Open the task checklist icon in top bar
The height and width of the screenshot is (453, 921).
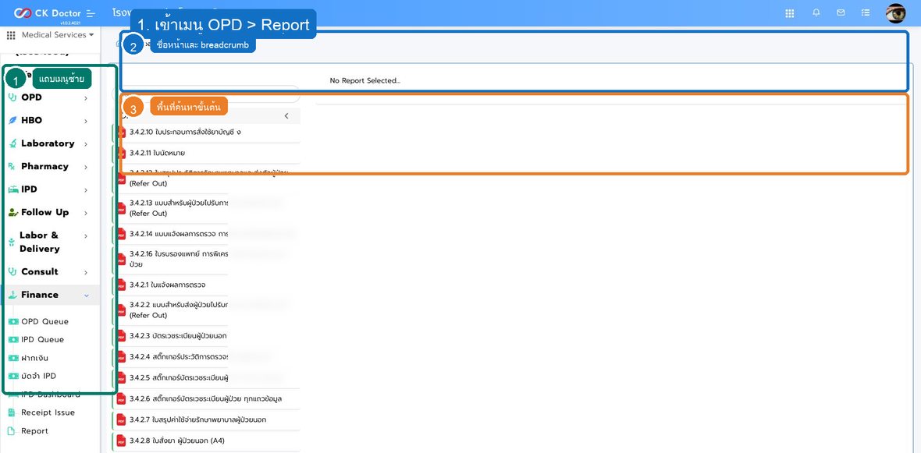click(x=866, y=12)
